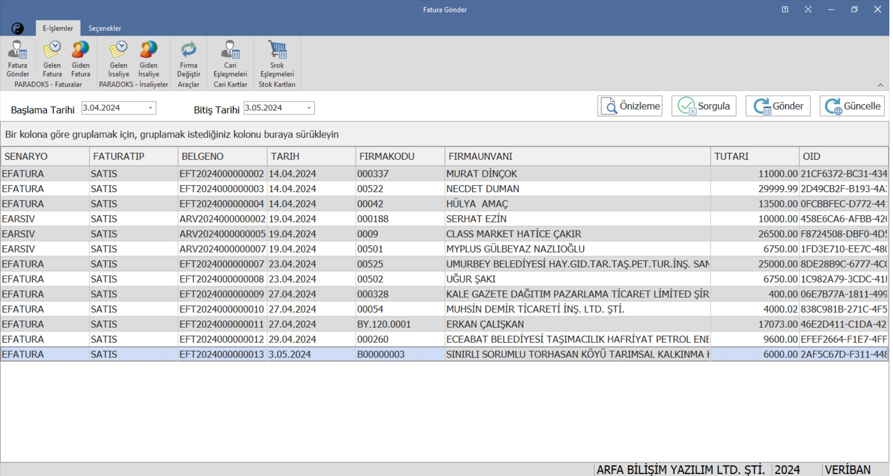Switch to the E-İşlemler tab
Viewport: 893px width, 476px height.
point(58,28)
